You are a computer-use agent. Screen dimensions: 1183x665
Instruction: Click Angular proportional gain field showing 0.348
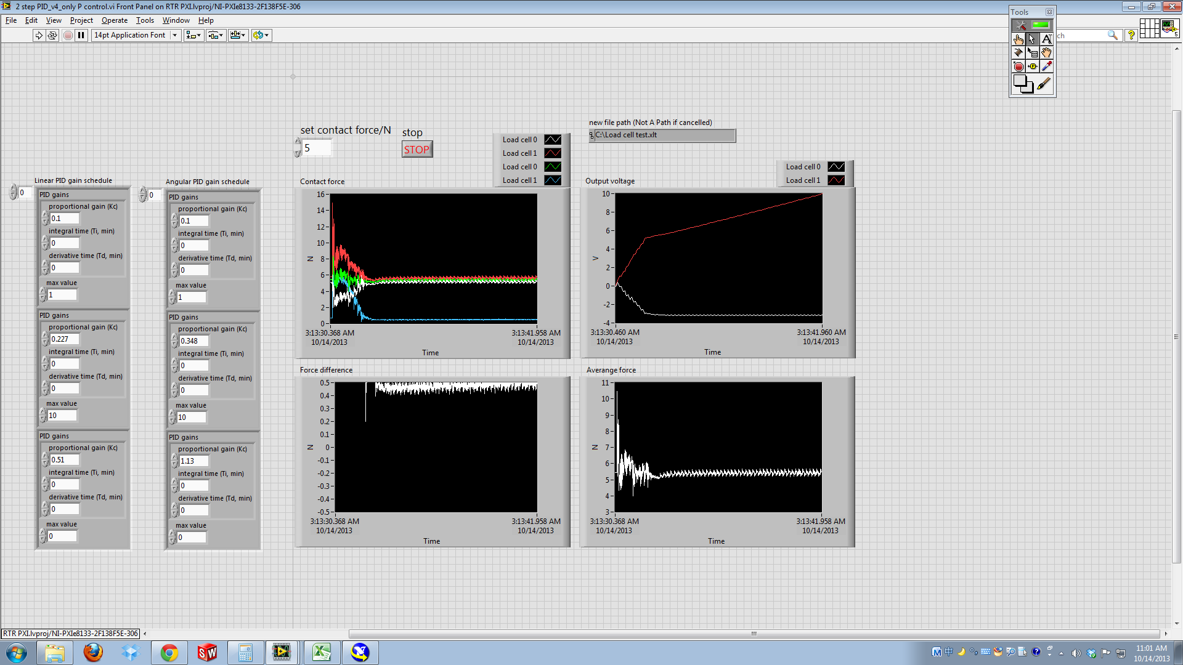pyautogui.click(x=193, y=341)
